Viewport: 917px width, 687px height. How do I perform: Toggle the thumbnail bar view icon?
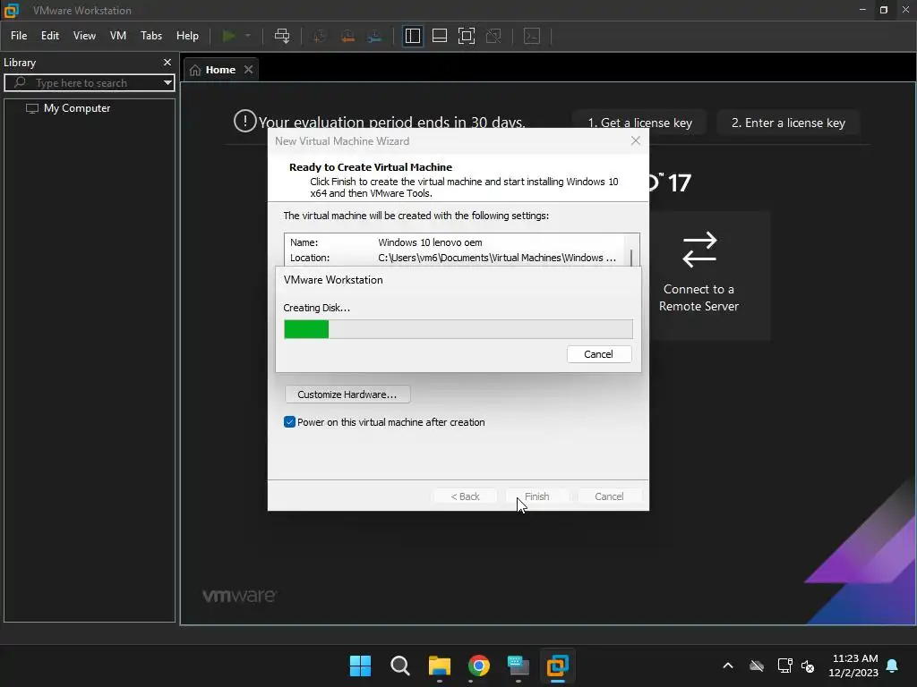(x=439, y=36)
